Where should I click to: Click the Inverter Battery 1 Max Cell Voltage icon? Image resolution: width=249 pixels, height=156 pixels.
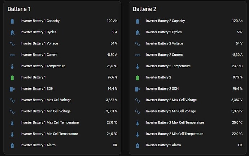point(12,100)
